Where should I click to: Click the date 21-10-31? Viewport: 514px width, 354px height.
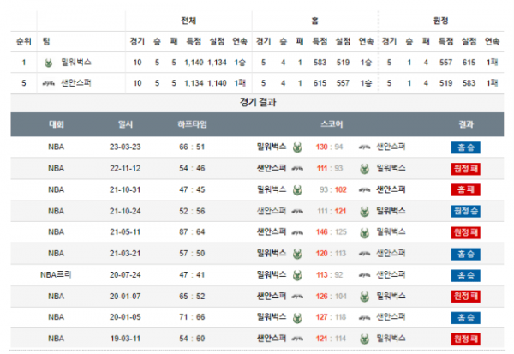(125, 189)
